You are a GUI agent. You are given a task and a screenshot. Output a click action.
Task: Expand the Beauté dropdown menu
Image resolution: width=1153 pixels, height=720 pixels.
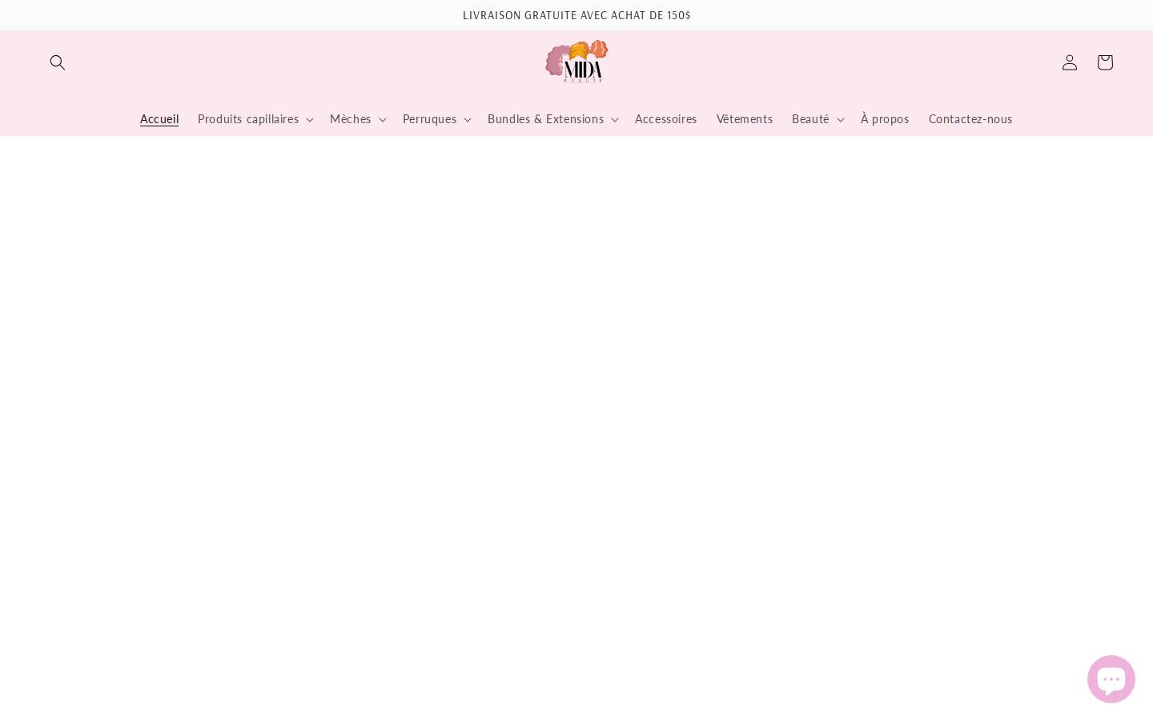pyautogui.click(x=818, y=119)
